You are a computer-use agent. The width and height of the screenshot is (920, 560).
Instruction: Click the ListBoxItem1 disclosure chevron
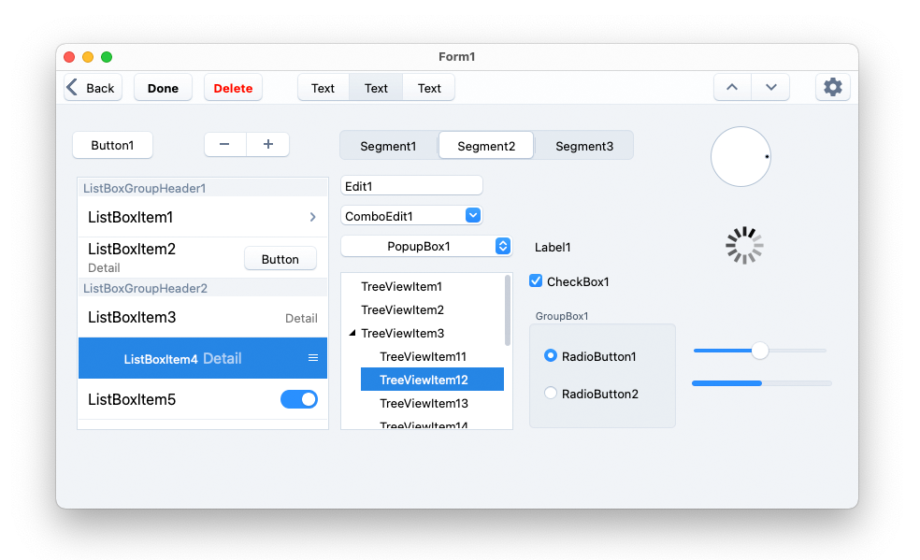[x=312, y=217]
